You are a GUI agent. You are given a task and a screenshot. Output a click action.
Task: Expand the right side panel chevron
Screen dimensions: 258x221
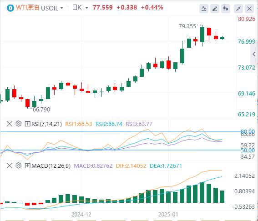tap(254, 54)
